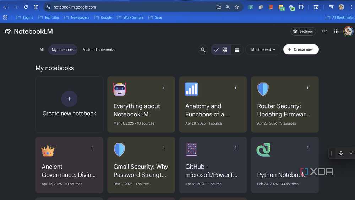Open the browser side panel icon

pos(36,7)
